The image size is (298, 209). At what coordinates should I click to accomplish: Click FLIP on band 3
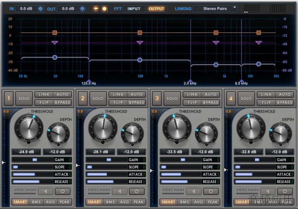pos(192,103)
